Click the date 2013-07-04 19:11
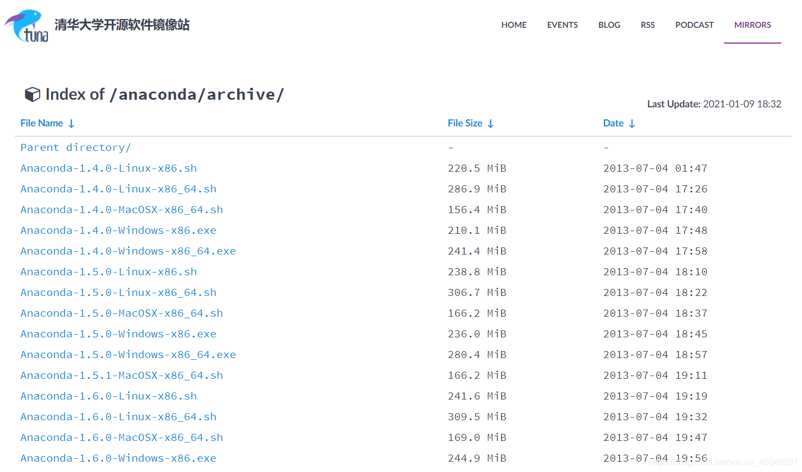Screen dimensions: 802x472 [655, 376]
